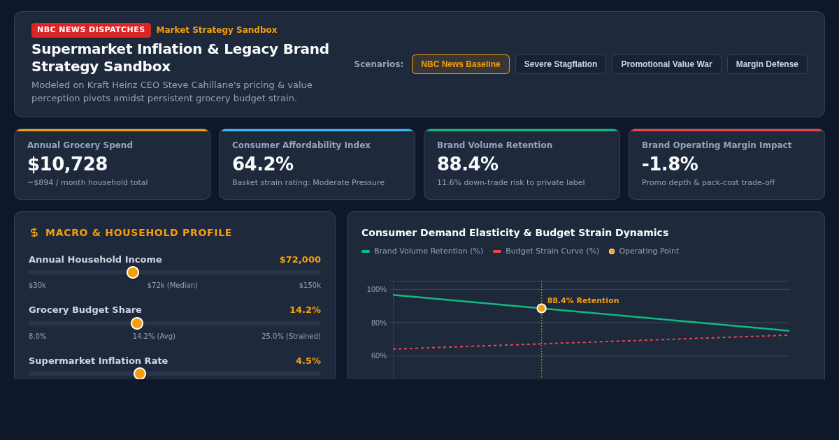Image resolution: width=839 pixels, height=440 pixels.
Task: Choose the Promotional Value War scenario
Action: click(x=666, y=64)
